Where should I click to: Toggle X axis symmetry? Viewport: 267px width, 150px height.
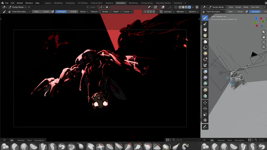pyautogui.click(x=148, y=12)
